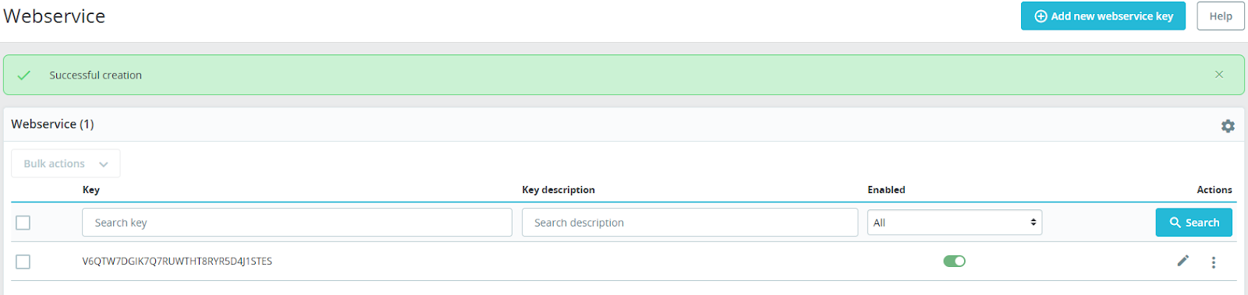Click the gear settings icon in Webservice panel
This screenshot has width=1248, height=295.
click(x=1228, y=126)
